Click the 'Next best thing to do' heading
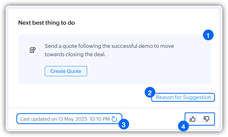This screenshot has height=137, width=228. (47, 23)
